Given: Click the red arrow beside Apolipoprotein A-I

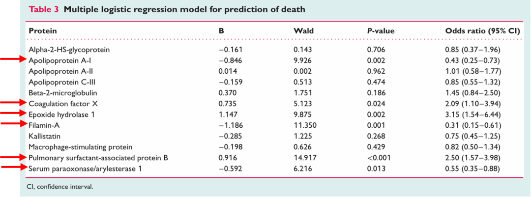Looking at the screenshot, I should pyautogui.click(x=13, y=60).
